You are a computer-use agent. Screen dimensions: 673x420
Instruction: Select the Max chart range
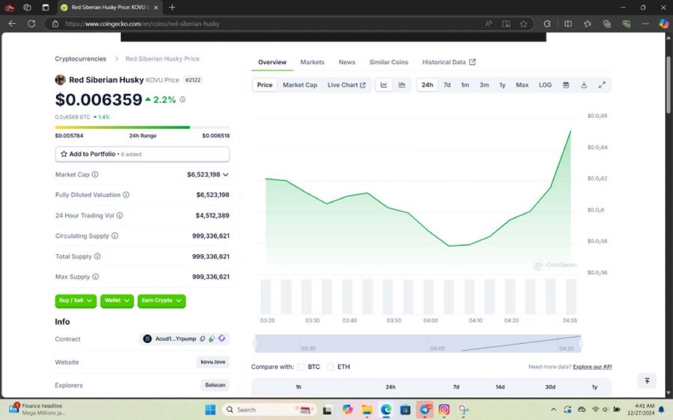tap(522, 85)
